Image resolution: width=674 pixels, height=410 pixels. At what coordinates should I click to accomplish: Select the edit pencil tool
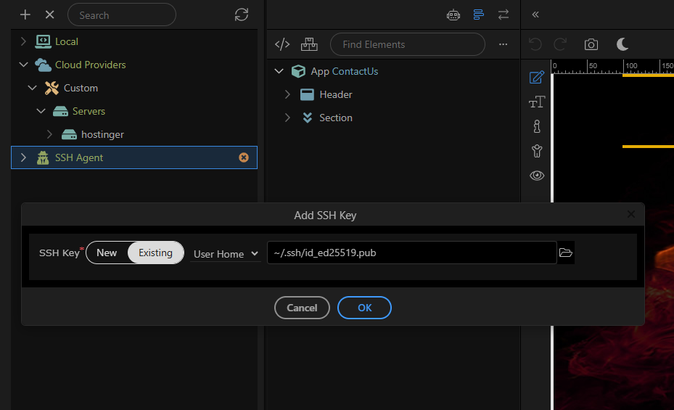pyautogui.click(x=537, y=78)
